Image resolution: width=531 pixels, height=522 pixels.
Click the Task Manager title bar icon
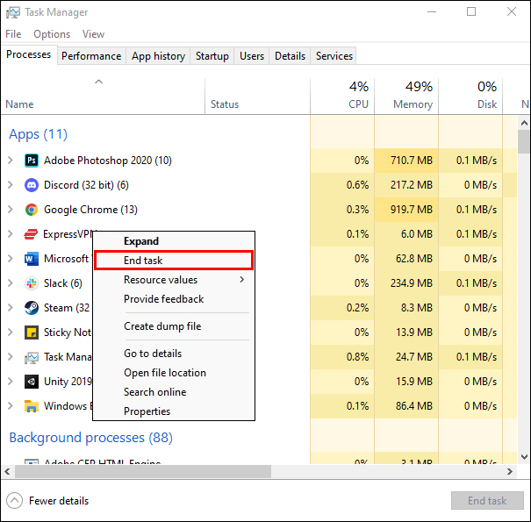(x=13, y=12)
